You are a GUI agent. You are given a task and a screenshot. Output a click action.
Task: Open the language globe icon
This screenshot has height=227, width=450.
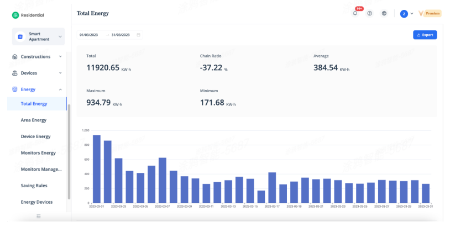pyautogui.click(x=384, y=13)
